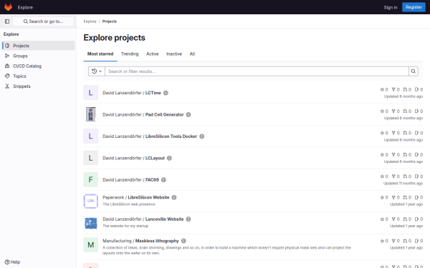
Task: Open the Lanceville Website project link
Action: point(143,219)
